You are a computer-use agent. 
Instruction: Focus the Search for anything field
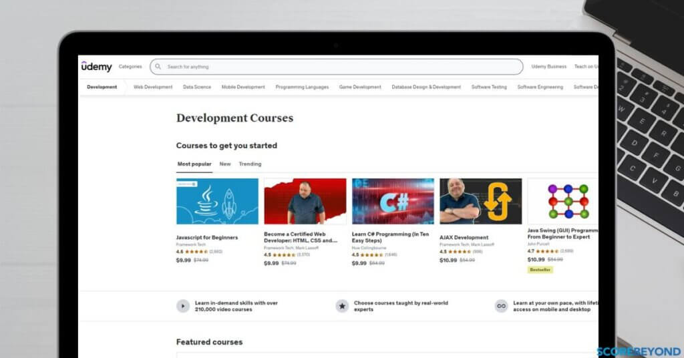click(337, 67)
